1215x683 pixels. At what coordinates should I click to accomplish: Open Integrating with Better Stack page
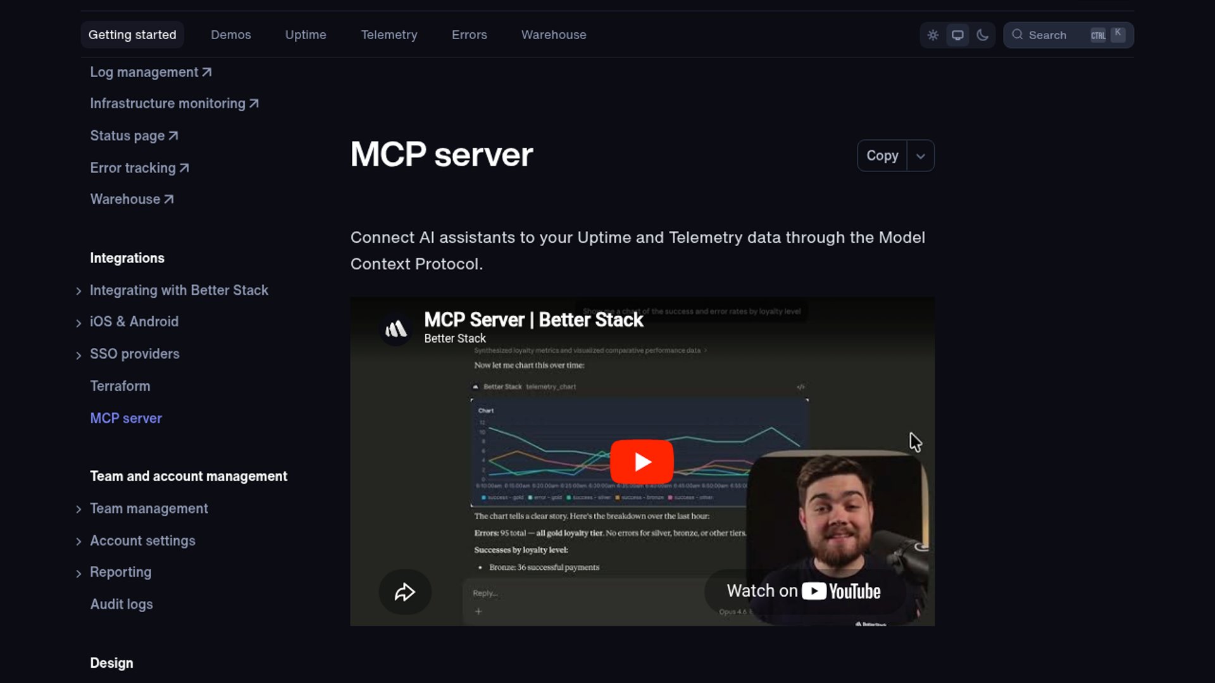(x=179, y=290)
